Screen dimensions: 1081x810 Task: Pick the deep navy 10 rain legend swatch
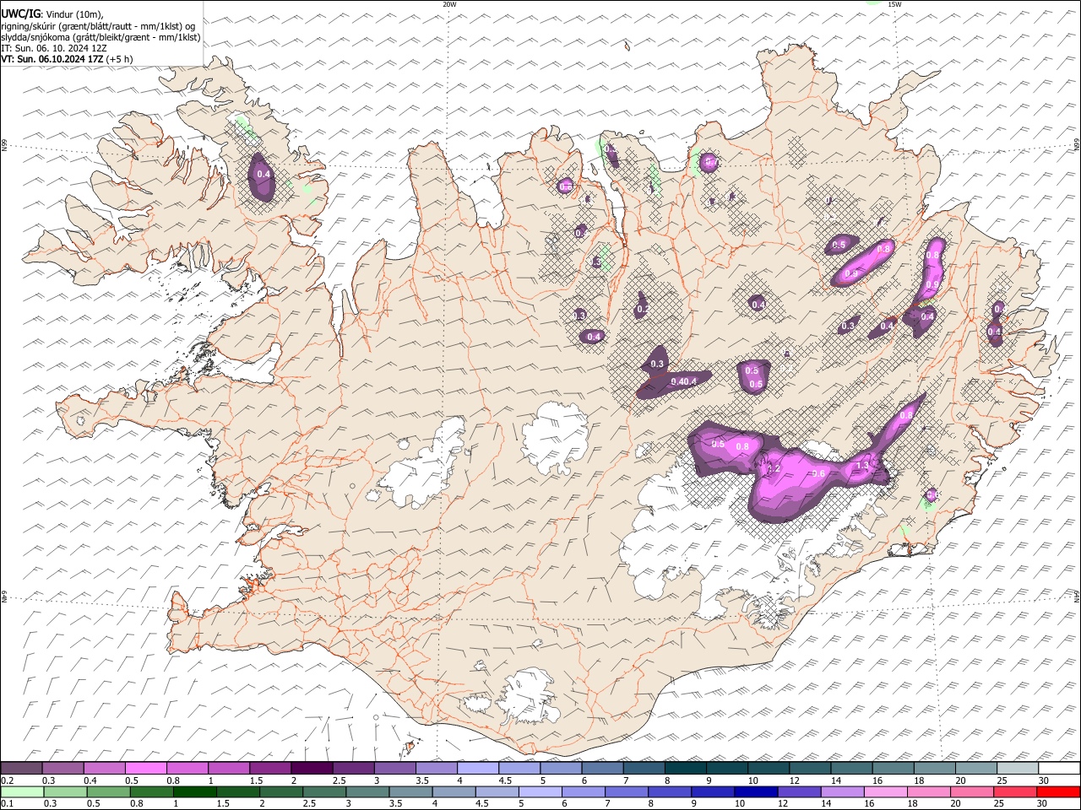(x=756, y=791)
